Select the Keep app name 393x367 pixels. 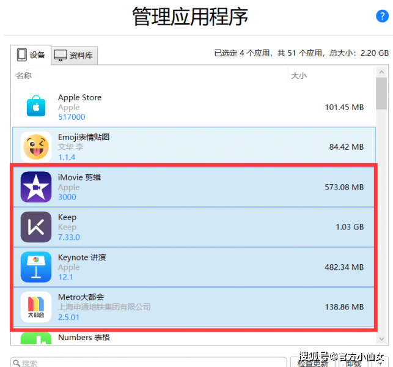tap(67, 217)
